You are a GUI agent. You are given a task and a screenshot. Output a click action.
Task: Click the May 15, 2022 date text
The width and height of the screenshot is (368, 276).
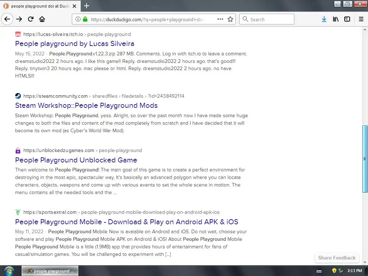coord(29,54)
